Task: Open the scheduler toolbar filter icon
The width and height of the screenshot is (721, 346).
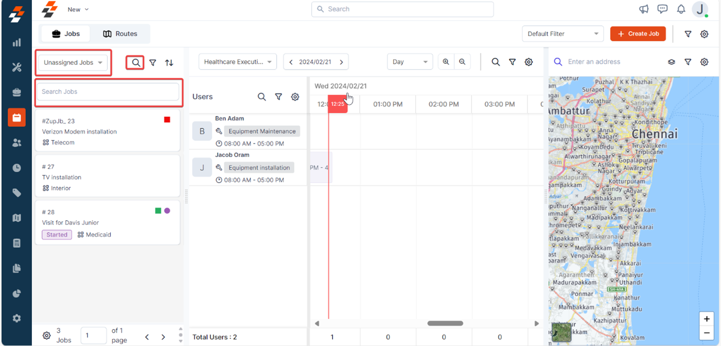Action: click(512, 62)
